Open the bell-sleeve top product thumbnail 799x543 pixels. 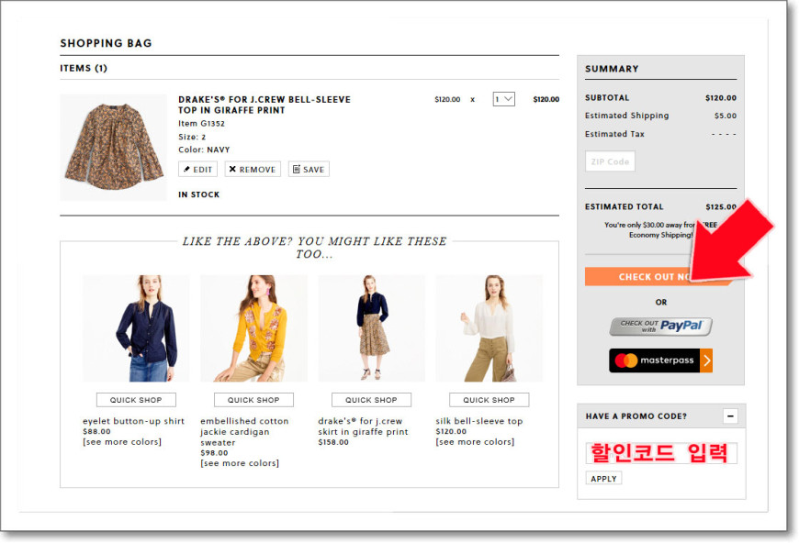pos(114,147)
